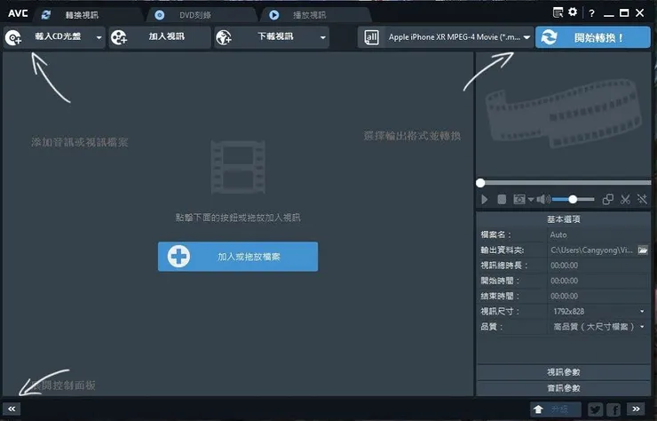Image resolution: width=657 pixels, height=421 pixels.
Task: Expand the 音訊參數 section
Action: [x=563, y=388]
